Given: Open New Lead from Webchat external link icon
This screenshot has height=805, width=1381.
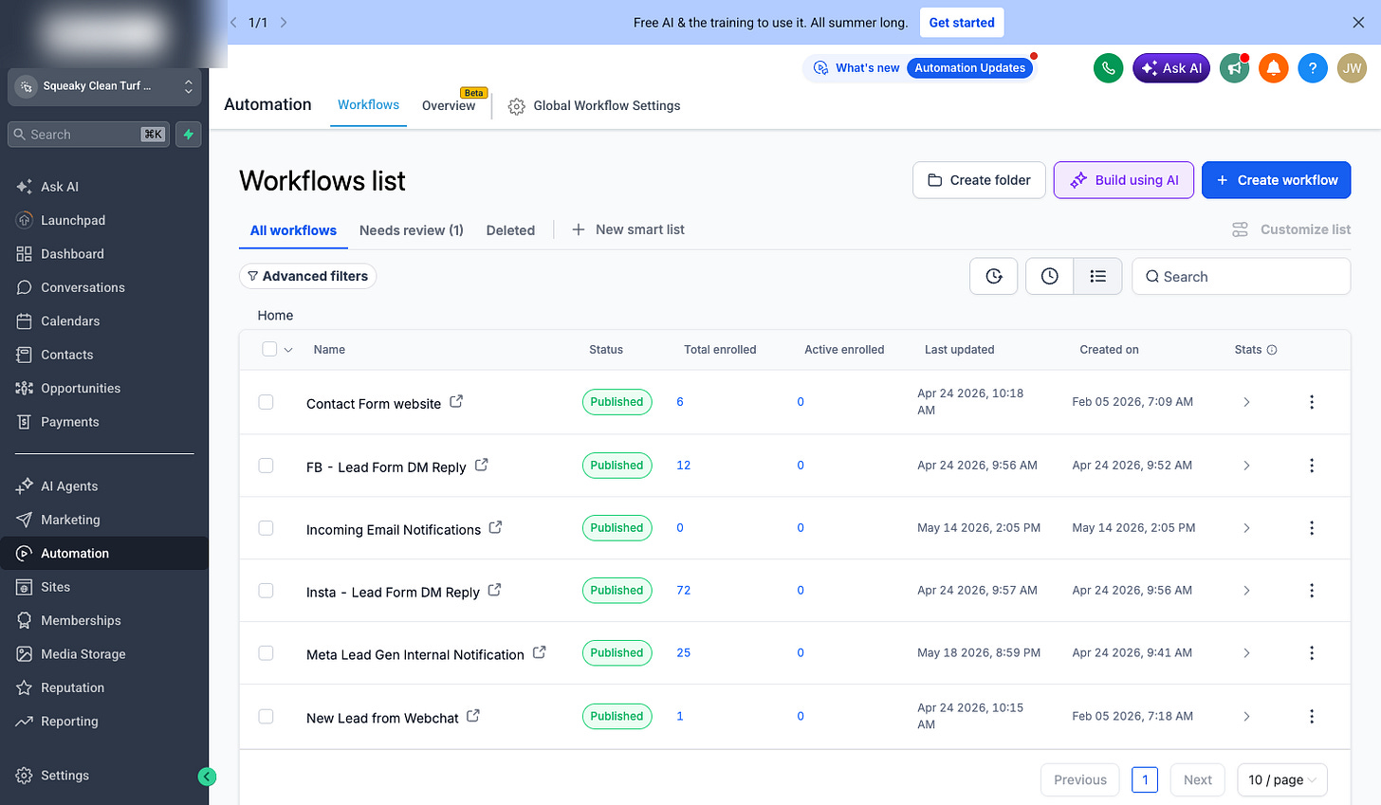Looking at the screenshot, I should pyautogui.click(x=473, y=716).
